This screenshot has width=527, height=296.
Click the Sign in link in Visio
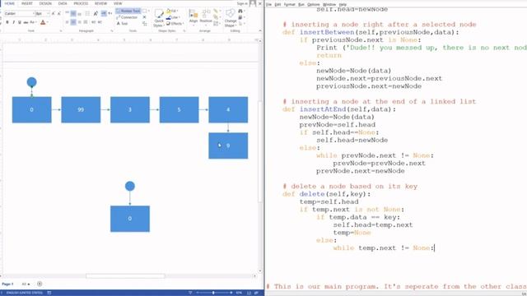[x=242, y=3]
